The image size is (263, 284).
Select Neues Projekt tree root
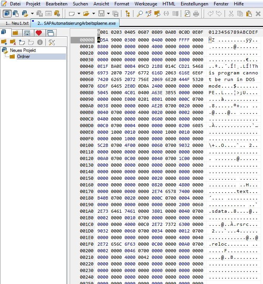(x=23, y=50)
